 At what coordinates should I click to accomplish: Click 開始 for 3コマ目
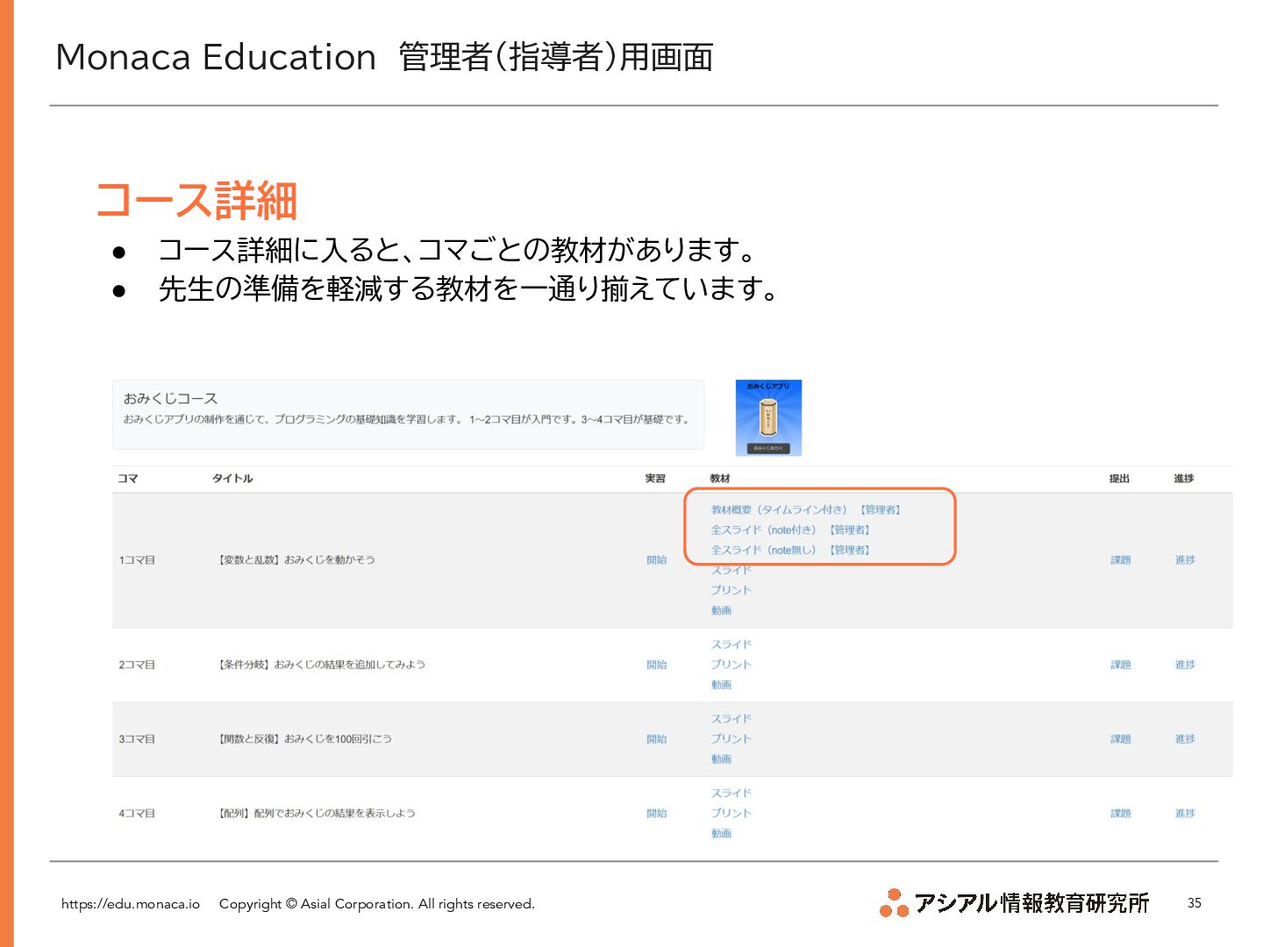(x=657, y=739)
